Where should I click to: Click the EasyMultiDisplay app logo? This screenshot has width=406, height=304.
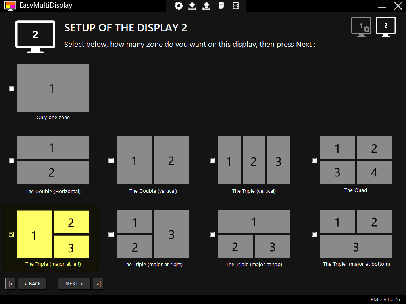pyautogui.click(x=10, y=6)
